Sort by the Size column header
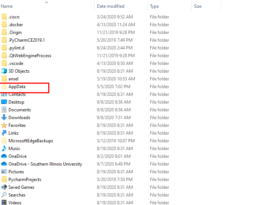Screen dimensions: 268x205 [x=198, y=6]
